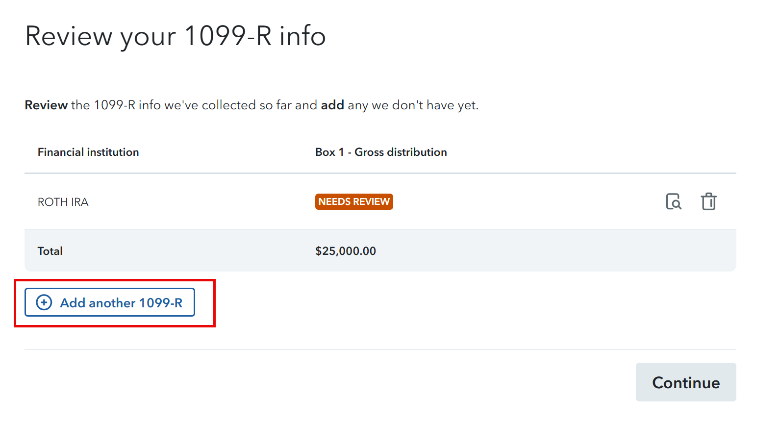The height and width of the screenshot is (423, 780).
Task: Click the word info in the page heading
Action: [x=302, y=36]
